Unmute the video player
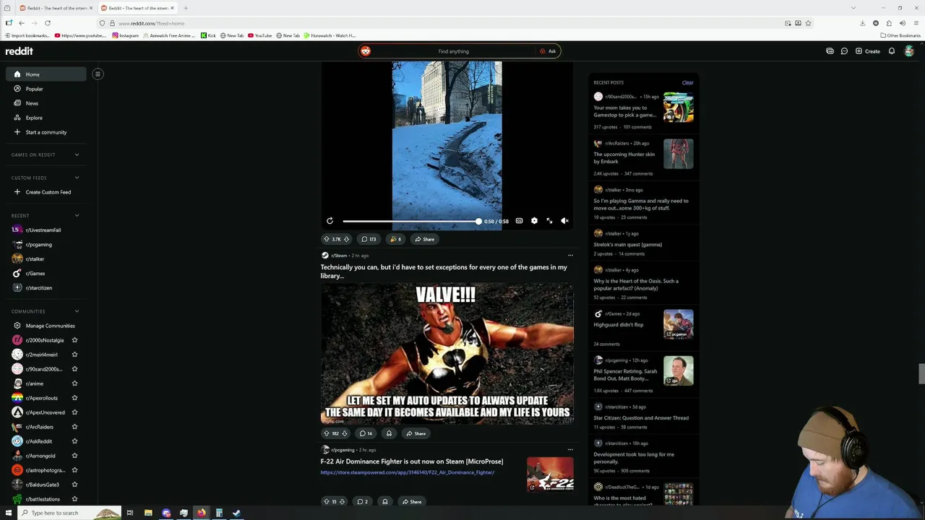This screenshot has width=925, height=520. [564, 221]
